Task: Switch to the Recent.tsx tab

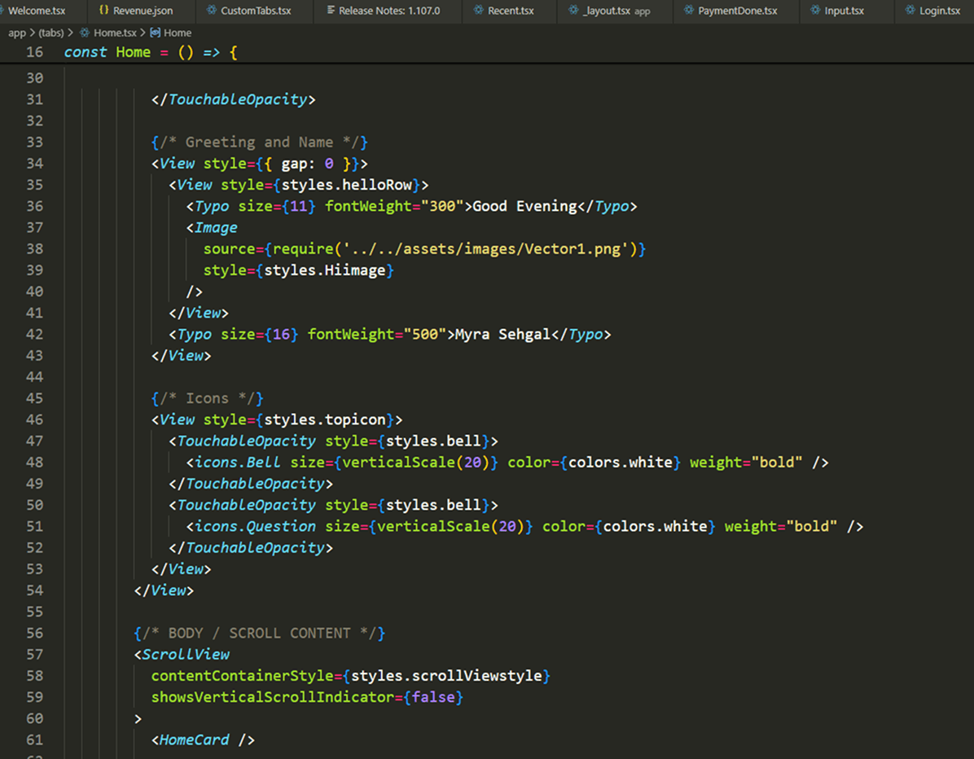Action: point(504,11)
